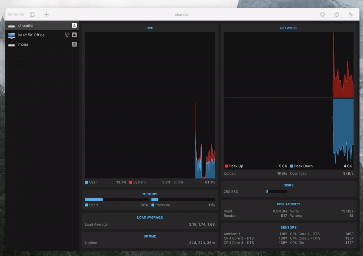Click the iMac display icon in the sidebar

11,35
